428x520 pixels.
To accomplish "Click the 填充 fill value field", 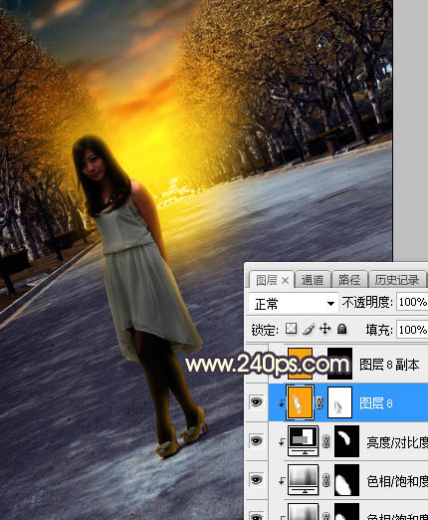I will pos(412,330).
